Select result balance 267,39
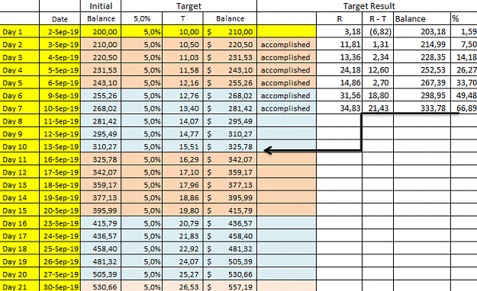Screen dimensions: 477x291 [x=421, y=82]
